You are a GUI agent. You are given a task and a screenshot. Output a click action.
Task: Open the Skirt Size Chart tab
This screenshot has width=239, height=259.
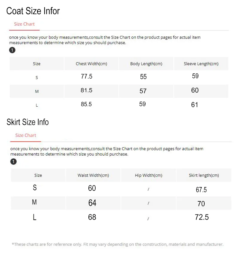click(26, 135)
